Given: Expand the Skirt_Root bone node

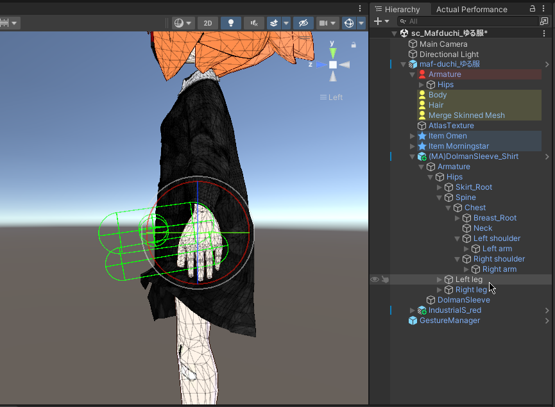Looking at the screenshot, I should 439,187.
